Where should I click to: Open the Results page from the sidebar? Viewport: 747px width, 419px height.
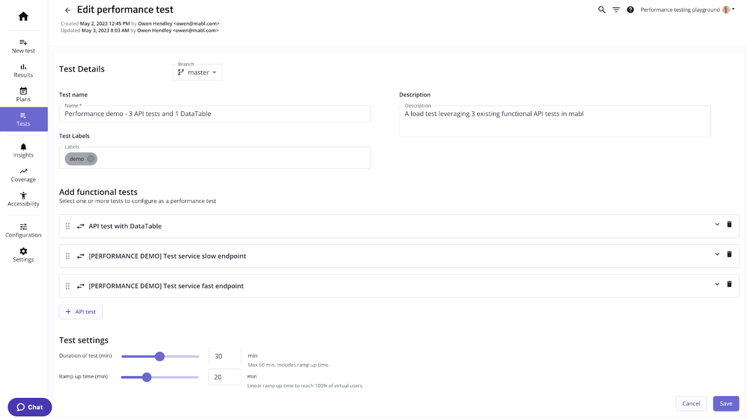click(x=23, y=71)
